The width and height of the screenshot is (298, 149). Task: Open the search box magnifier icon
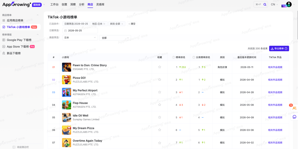click(265, 5)
